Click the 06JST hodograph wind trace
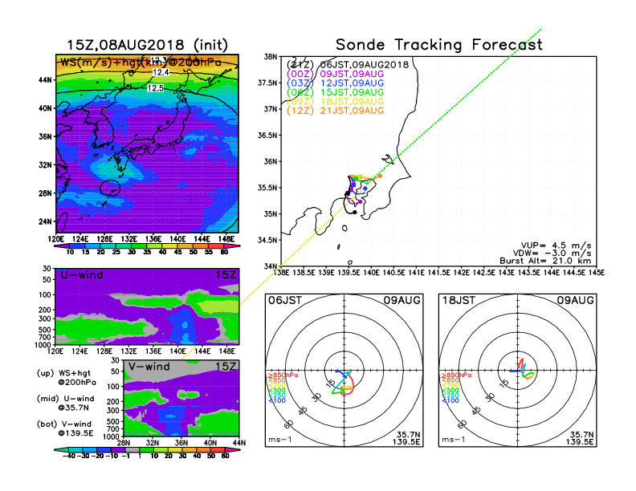 pyautogui.click(x=344, y=382)
